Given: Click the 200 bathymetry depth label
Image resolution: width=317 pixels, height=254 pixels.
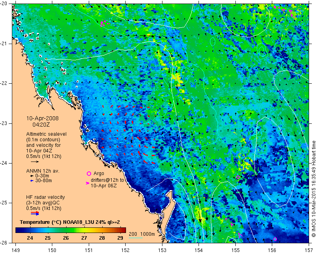Looking at the screenshot, I should click(133, 234).
